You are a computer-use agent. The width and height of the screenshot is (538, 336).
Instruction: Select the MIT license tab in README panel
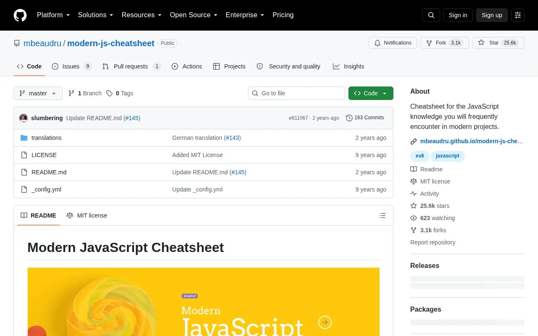(x=87, y=215)
